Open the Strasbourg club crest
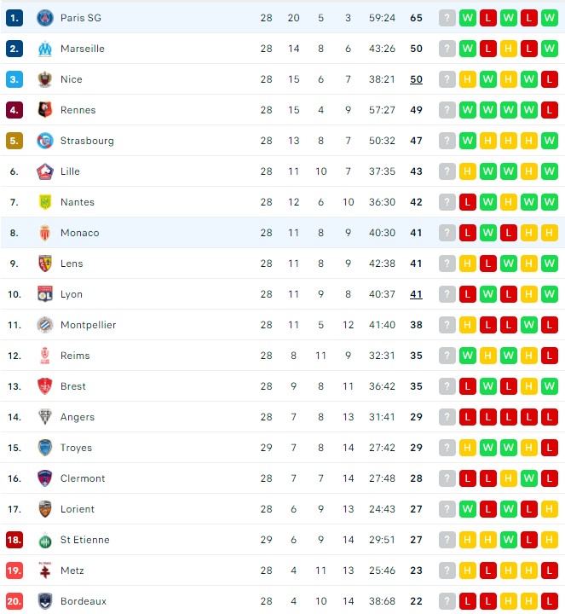Image resolution: width=565 pixels, height=614 pixels. coord(45,141)
